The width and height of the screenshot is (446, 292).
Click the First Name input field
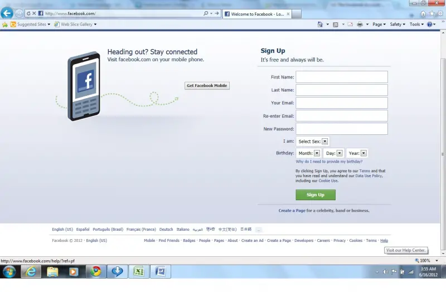coord(342,77)
